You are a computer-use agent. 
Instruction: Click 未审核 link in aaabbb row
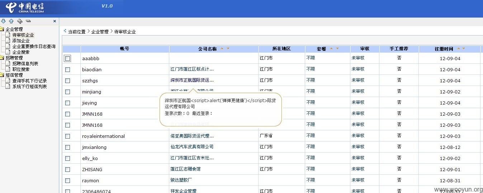pyautogui.click(x=358, y=58)
